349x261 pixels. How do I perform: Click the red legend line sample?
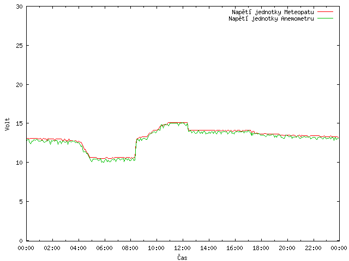[325, 12]
